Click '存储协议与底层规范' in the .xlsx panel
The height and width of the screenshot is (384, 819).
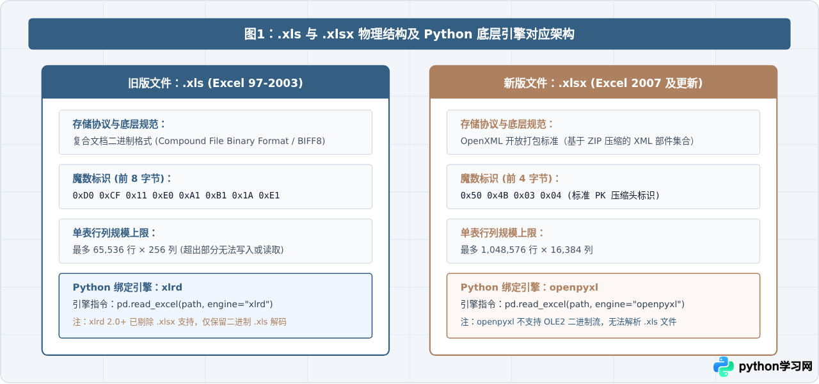click(x=507, y=124)
